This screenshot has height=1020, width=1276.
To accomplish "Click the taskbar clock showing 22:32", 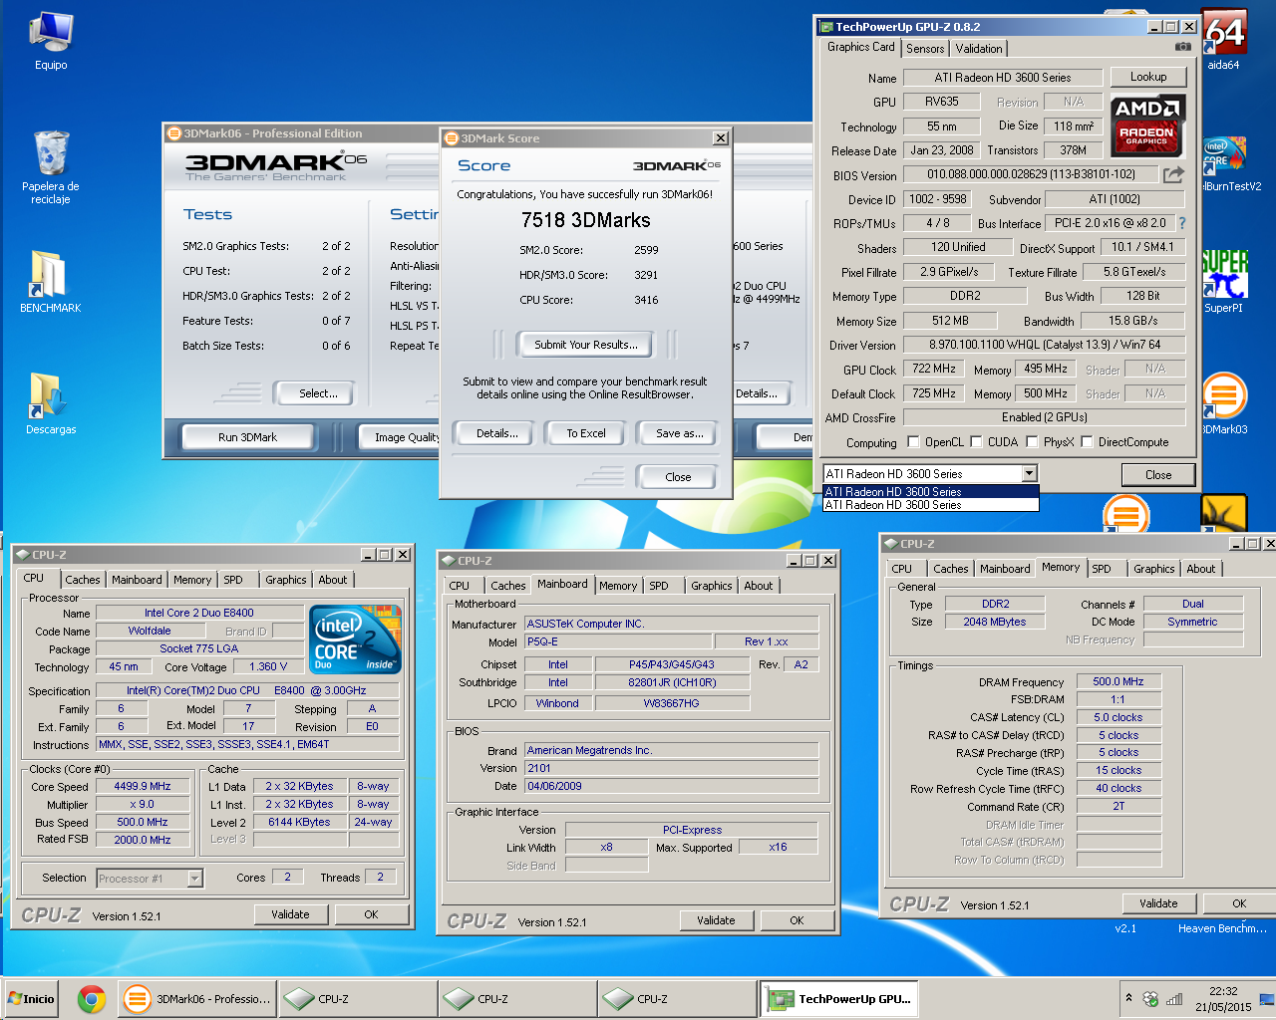I will [1223, 999].
